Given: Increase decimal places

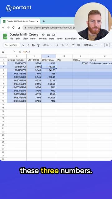Looking at the screenshot, I should (x=73, y=45).
